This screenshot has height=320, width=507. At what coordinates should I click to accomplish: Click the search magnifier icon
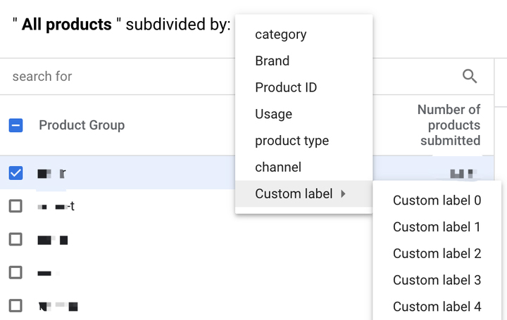coord(470,77)
